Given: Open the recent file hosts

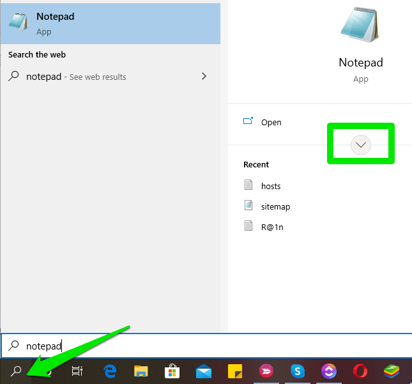Looking at the screenshot, I should point(271,186).
